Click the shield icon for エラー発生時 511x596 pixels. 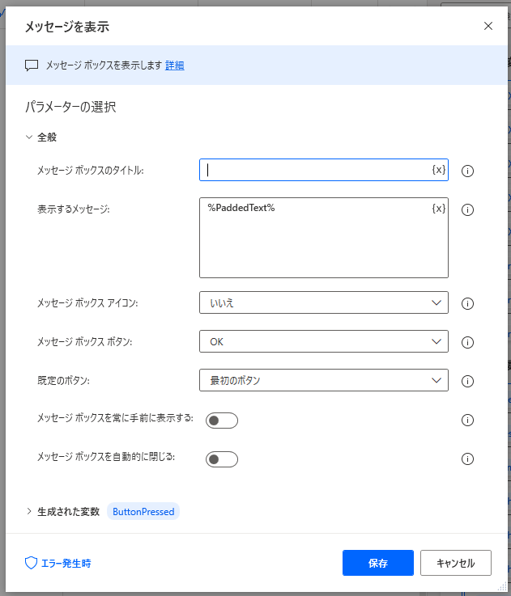[x=32, y=563]
